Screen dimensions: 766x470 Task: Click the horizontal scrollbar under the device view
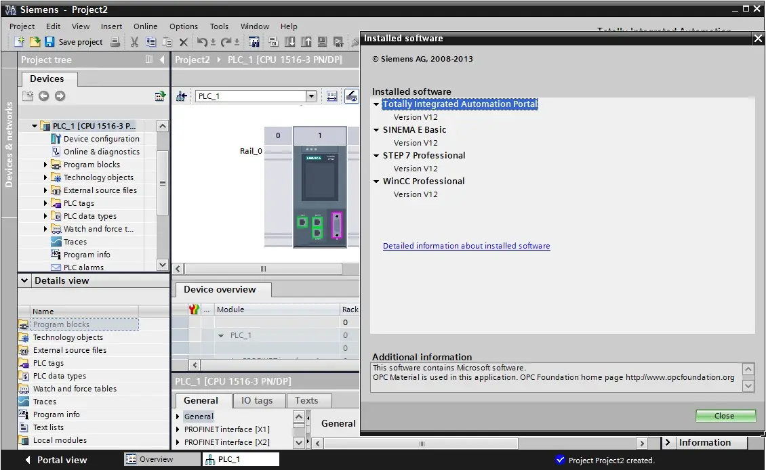click(x=263, y=269)
